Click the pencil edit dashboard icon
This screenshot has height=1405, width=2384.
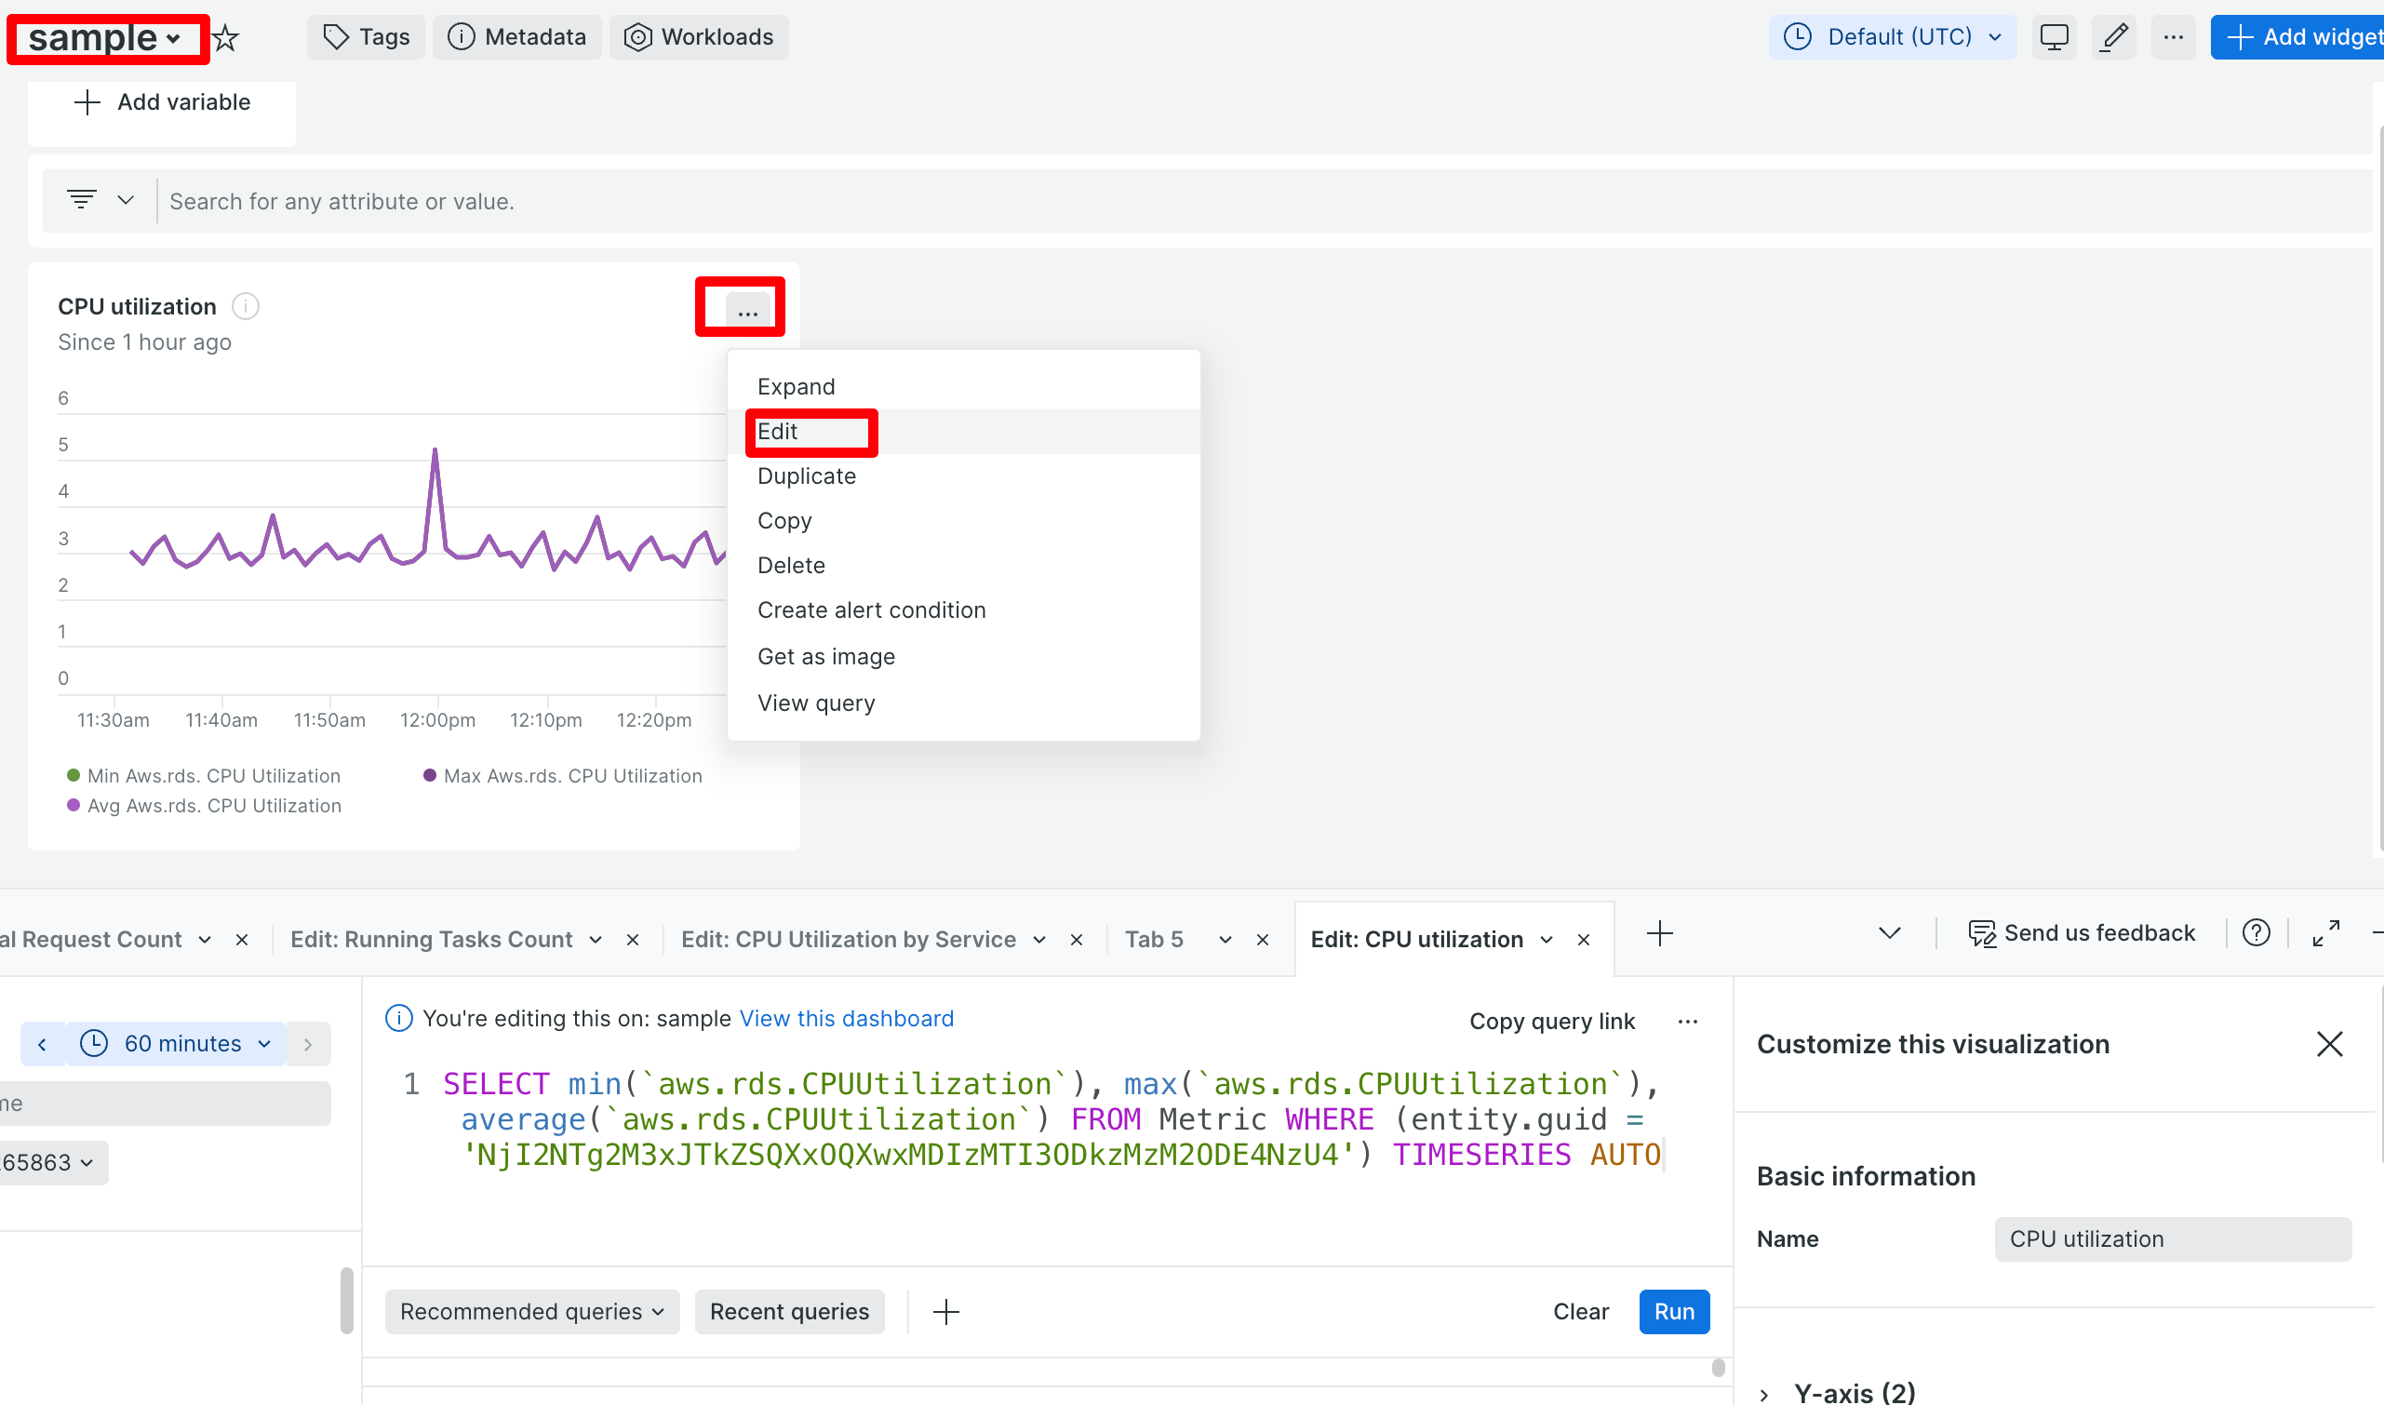point(2114,37)
